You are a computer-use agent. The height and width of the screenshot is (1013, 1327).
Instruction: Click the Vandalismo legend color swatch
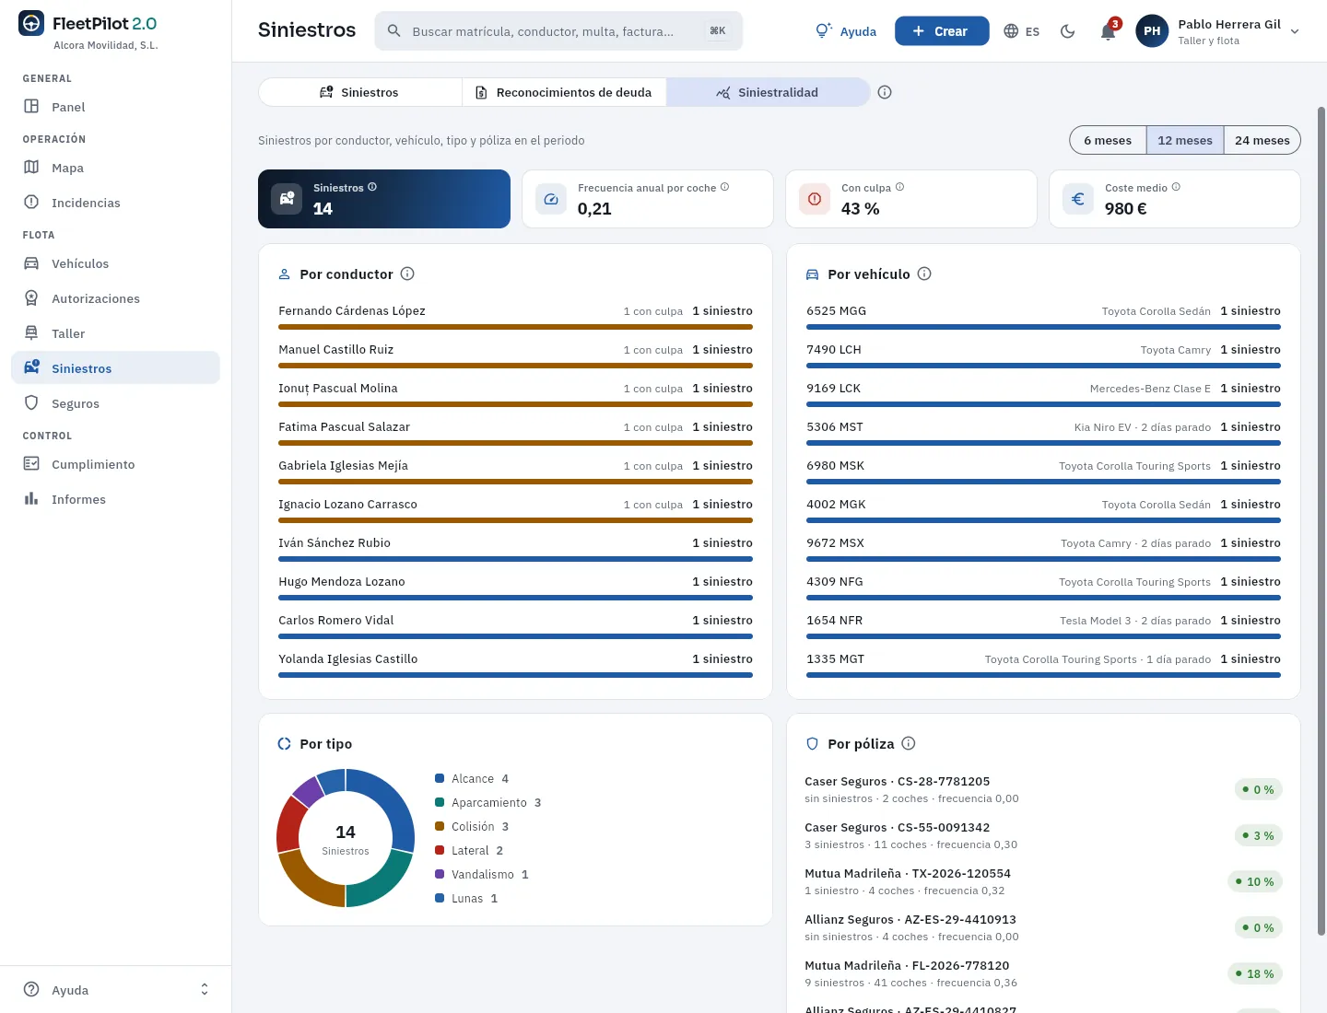tap(440, 875)
